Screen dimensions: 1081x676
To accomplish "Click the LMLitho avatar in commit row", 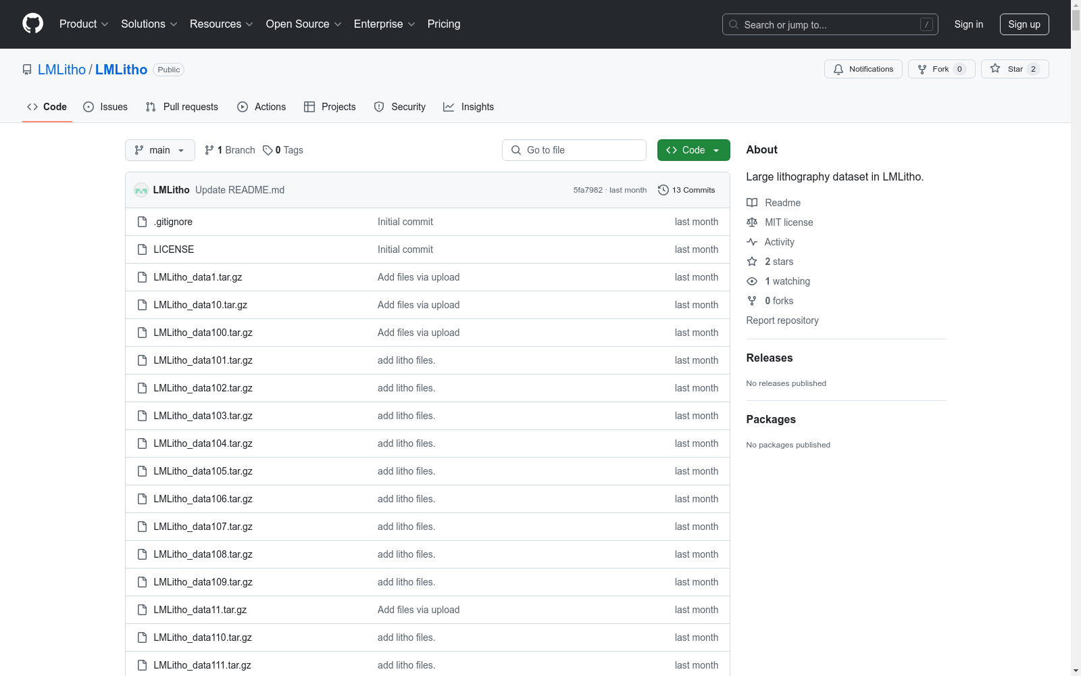I will click(141, 190).
